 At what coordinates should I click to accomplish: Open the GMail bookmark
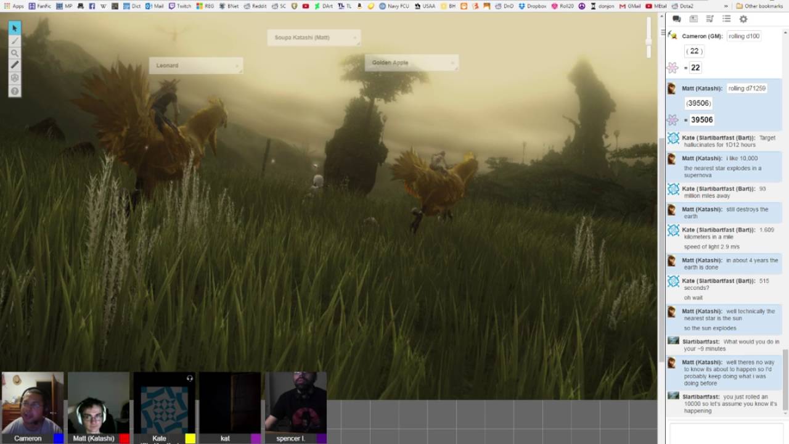click(630, 6)
